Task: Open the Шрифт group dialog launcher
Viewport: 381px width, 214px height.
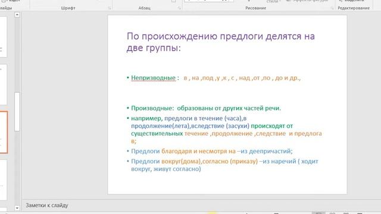Action: click(x=110, y=8)
